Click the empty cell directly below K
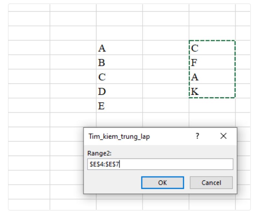 (x=212, y=106)
